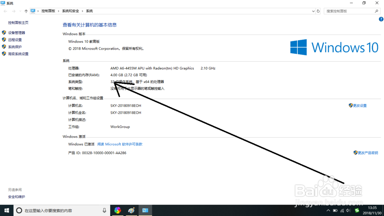Open the Windows Start menu
The image size is (384, 216).
(7, 210)
